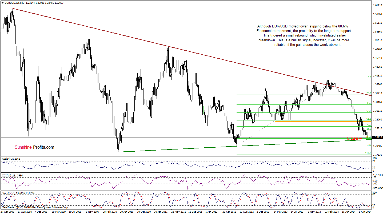Click the current price tag 1.22927
The image size is (383, 214).
point(377,137)
